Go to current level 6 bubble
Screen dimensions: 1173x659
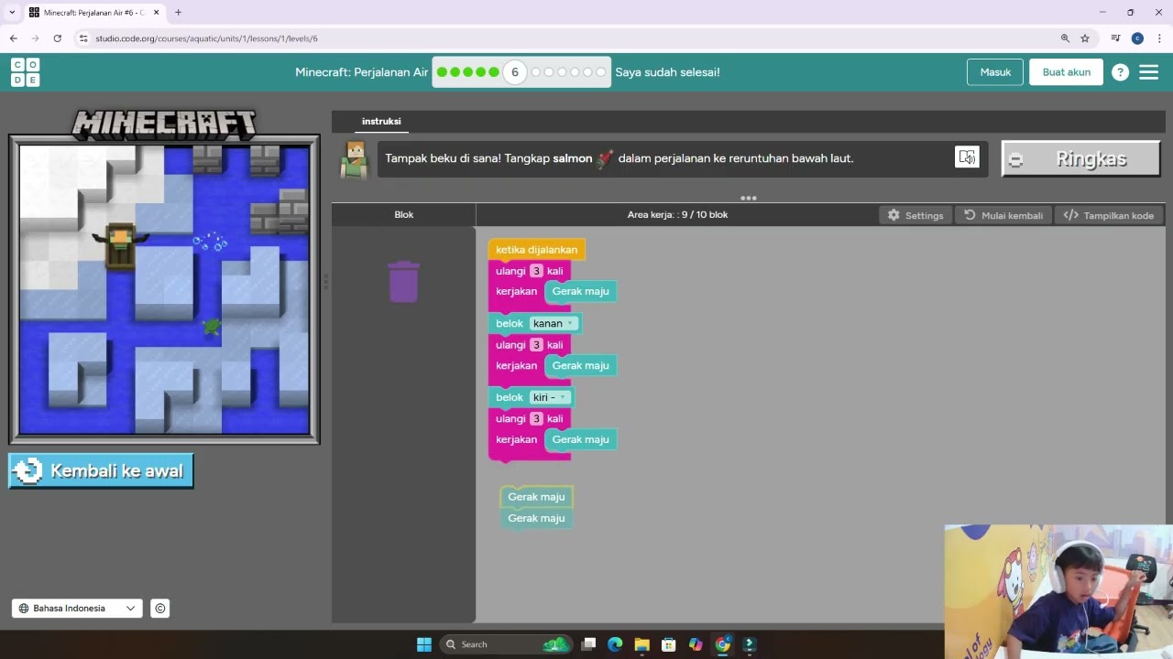[x=515, y=72]
